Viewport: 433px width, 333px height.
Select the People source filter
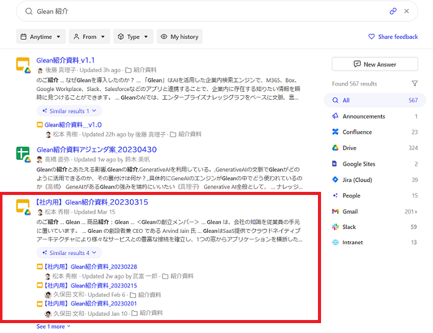[x=351, y=196]
